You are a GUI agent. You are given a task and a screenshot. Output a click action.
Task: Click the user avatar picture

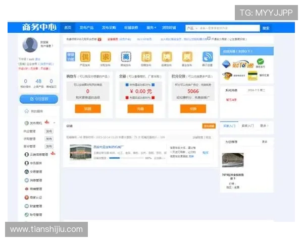point(30,45)
